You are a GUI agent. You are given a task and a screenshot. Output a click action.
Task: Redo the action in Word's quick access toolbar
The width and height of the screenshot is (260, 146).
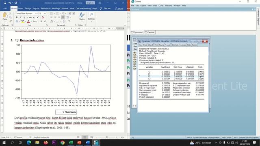[15, 3]
